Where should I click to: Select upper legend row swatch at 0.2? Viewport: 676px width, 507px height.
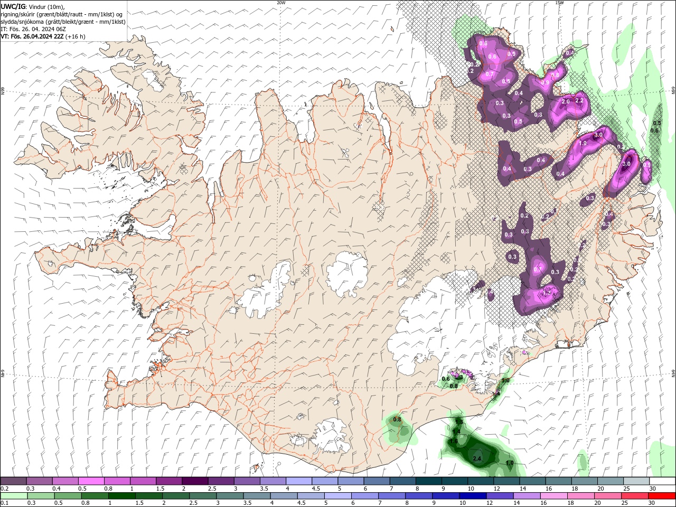point(13,481)
